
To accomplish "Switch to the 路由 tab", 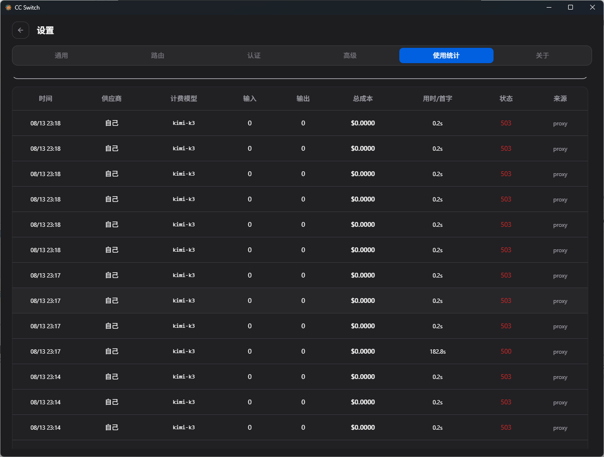I will (x=157, y=56).
